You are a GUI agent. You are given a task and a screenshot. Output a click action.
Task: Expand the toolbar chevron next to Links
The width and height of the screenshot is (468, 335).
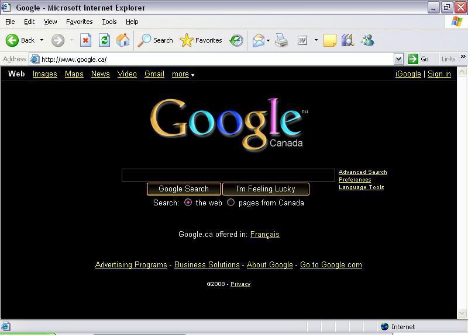[x=463, y=56]
